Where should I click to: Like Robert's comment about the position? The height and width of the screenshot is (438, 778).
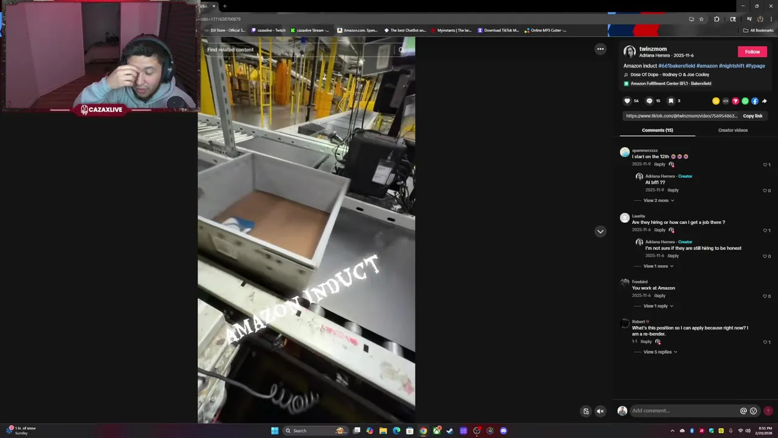tap(765, 342)
